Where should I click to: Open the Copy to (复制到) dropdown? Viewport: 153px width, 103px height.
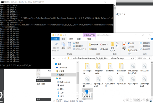coord(97,49)
